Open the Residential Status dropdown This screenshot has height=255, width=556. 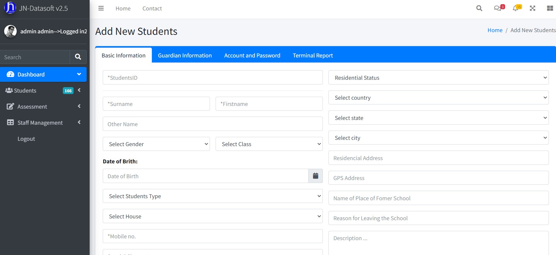point(438,78)
